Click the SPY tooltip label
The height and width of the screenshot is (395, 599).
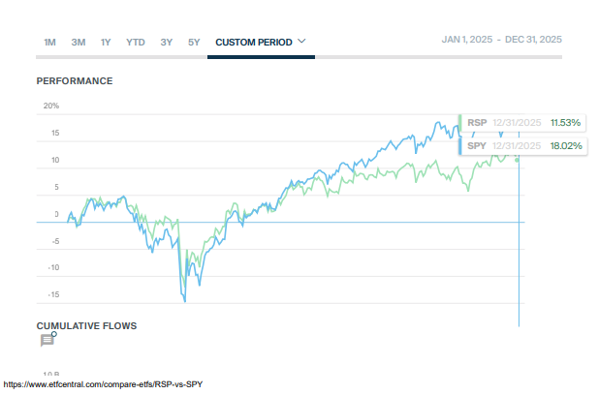pyautogui.click(x=477, y=146)
